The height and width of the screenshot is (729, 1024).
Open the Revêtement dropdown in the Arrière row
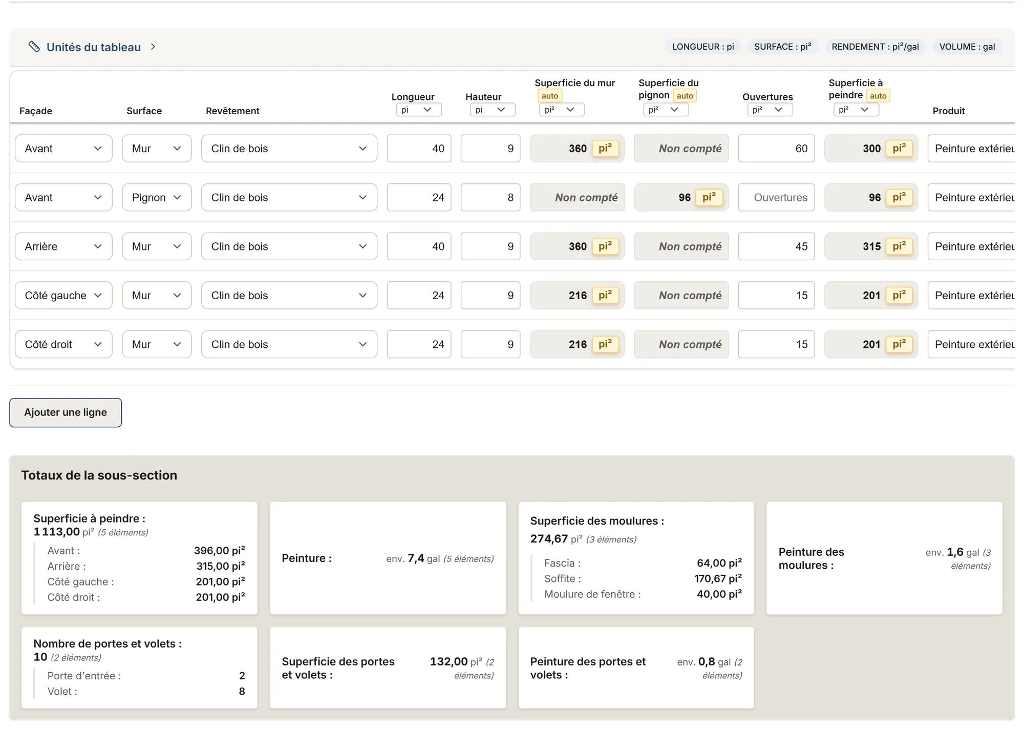[289, 246]
